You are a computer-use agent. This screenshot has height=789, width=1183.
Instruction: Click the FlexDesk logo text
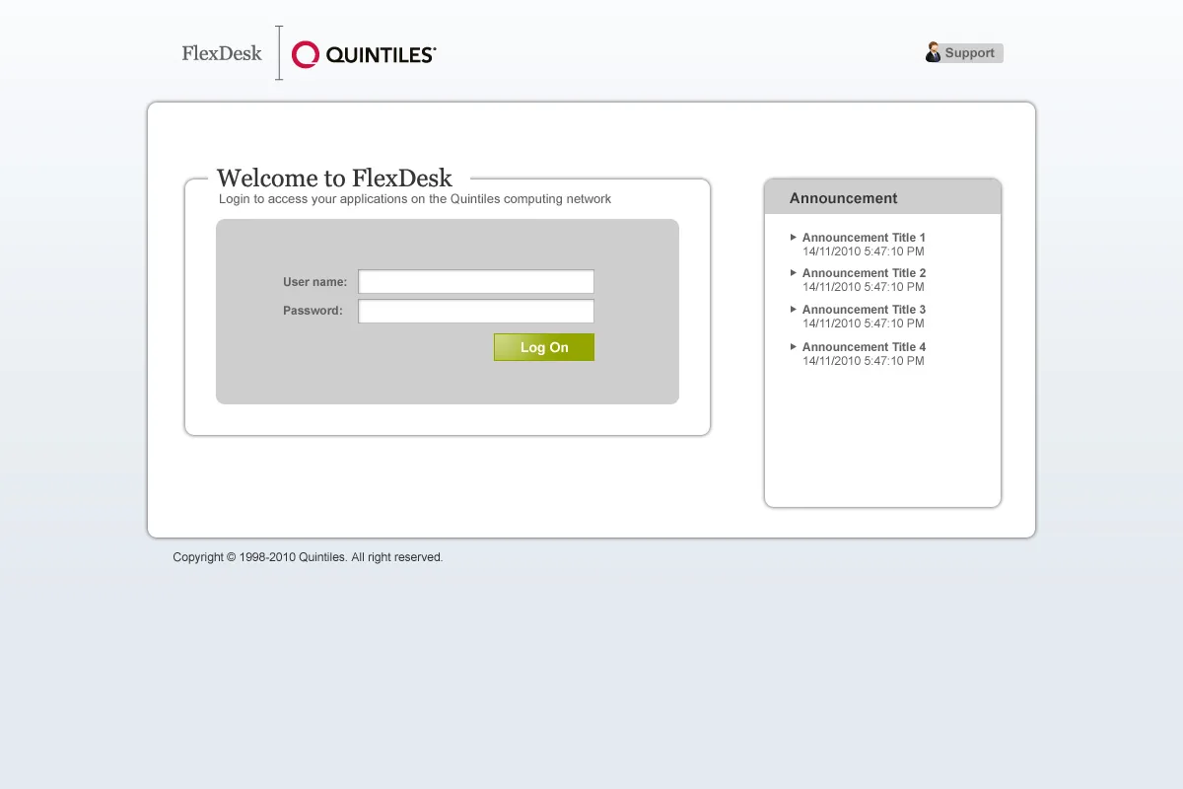coord(222,53)
